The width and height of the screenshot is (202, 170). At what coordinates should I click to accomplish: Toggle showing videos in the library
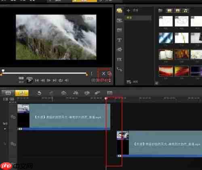(x=169, y=10)
